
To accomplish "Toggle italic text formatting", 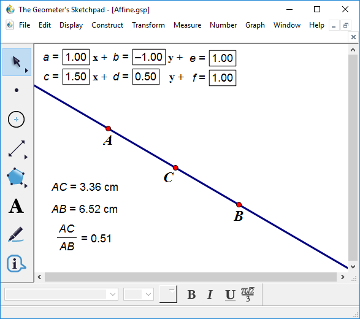I will pyautogui.click(x=210, y=294).
